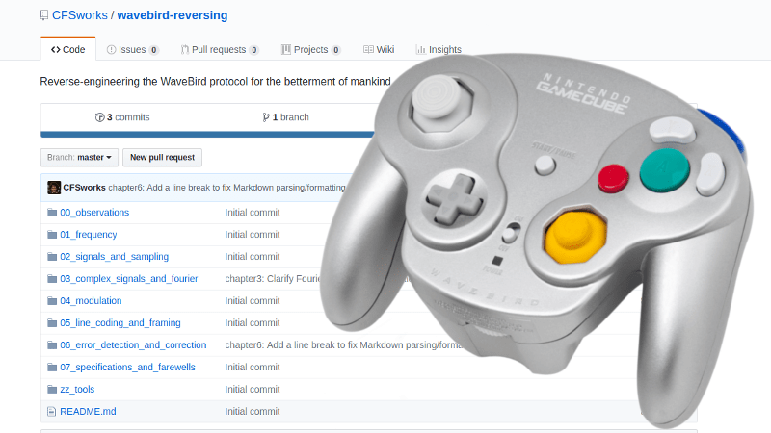Screen dimensions: 771x433
Task: Open the Branch: master dropdown
Action: [79, 158]
